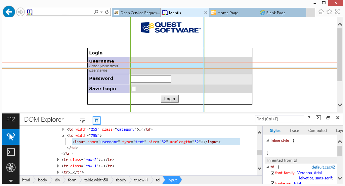This screenshot has height=186, width=345.
Task: Click the page scrollbar down arrow
Action: pyautogui.click(x=340, y=105)
